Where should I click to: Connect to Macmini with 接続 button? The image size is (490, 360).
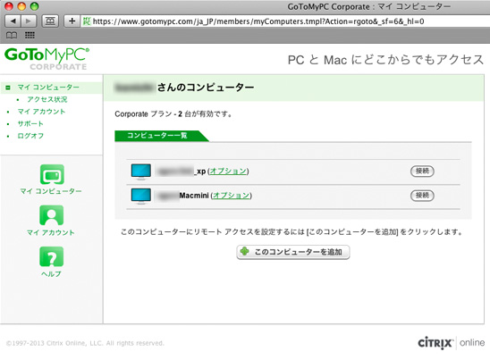tap(422, 196)
